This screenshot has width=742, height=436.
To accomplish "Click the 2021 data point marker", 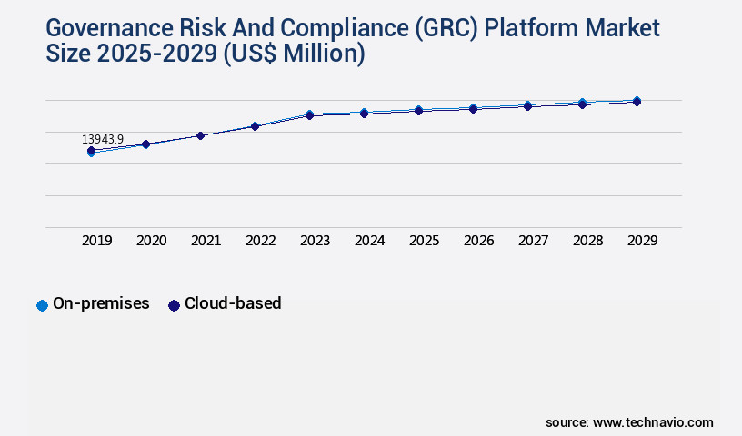I will [200, 135].
